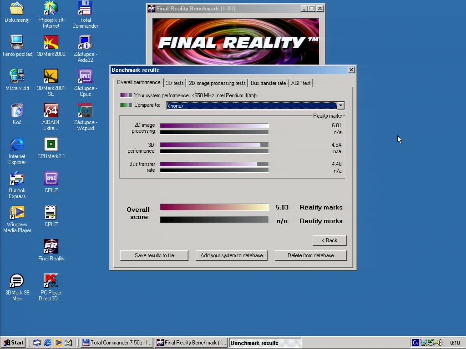Viewport: 466px width, 349px height.
Task: Switch to the 3D tests tab
Action: [x=175, y=83]
